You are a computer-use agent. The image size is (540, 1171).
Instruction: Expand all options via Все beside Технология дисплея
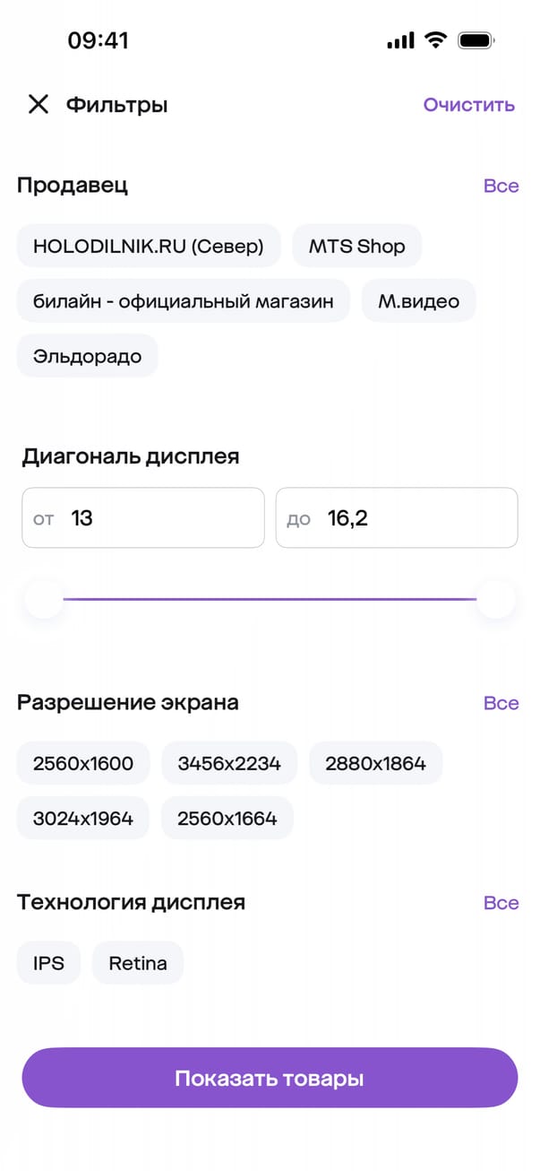501,902
